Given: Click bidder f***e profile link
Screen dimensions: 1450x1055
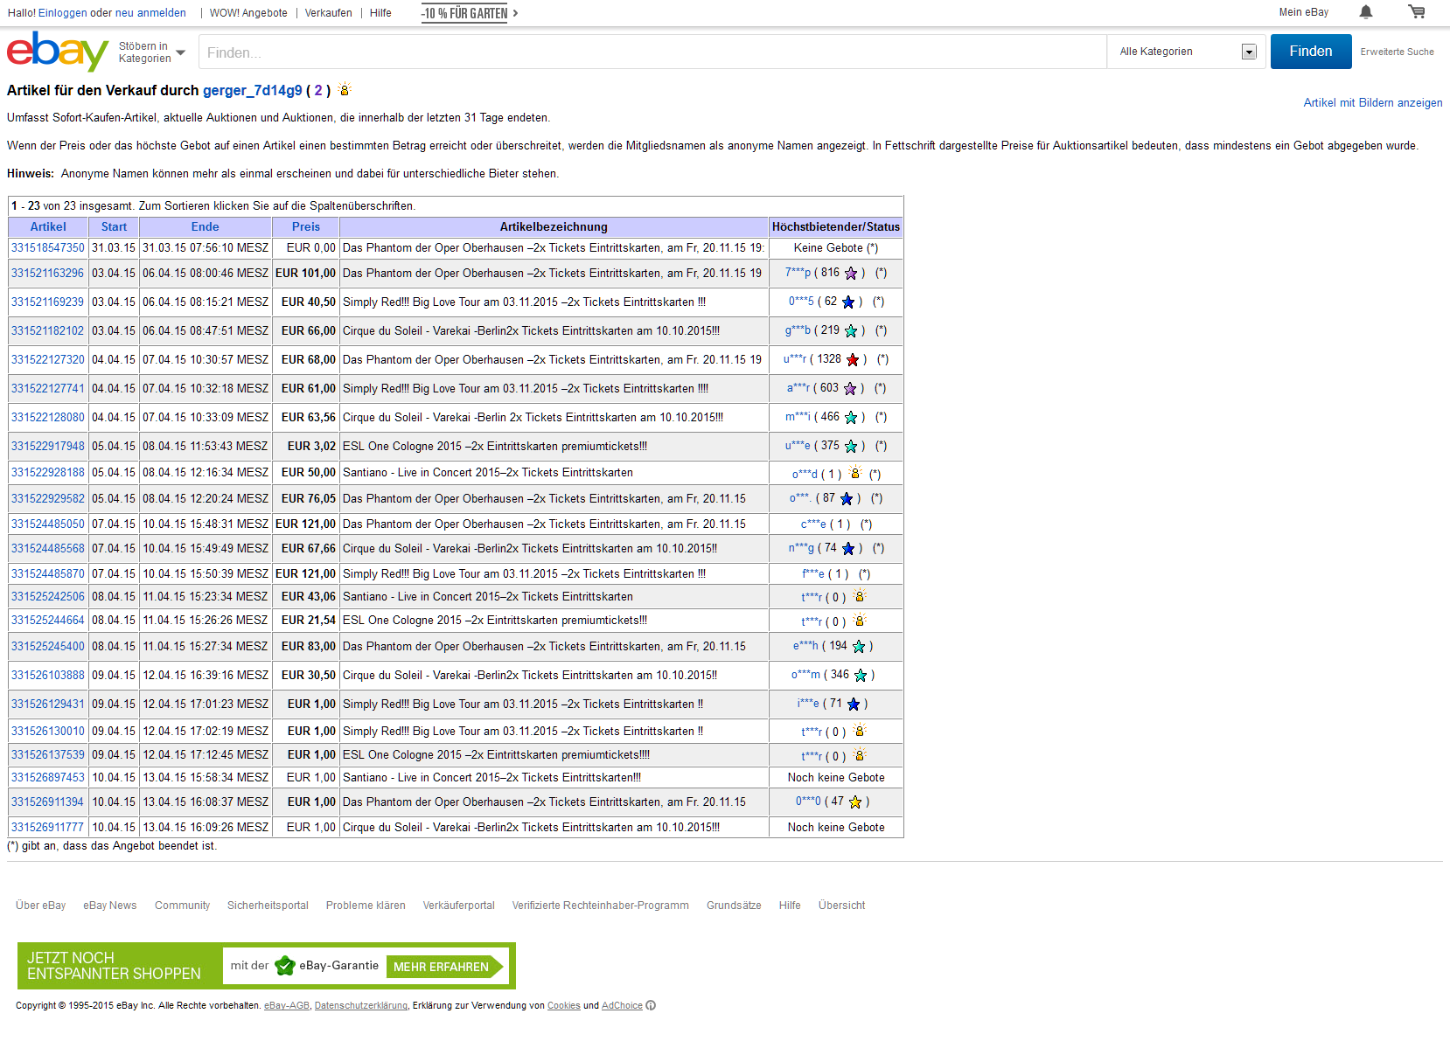Looking at the screenshot, I should coord(813,574).
